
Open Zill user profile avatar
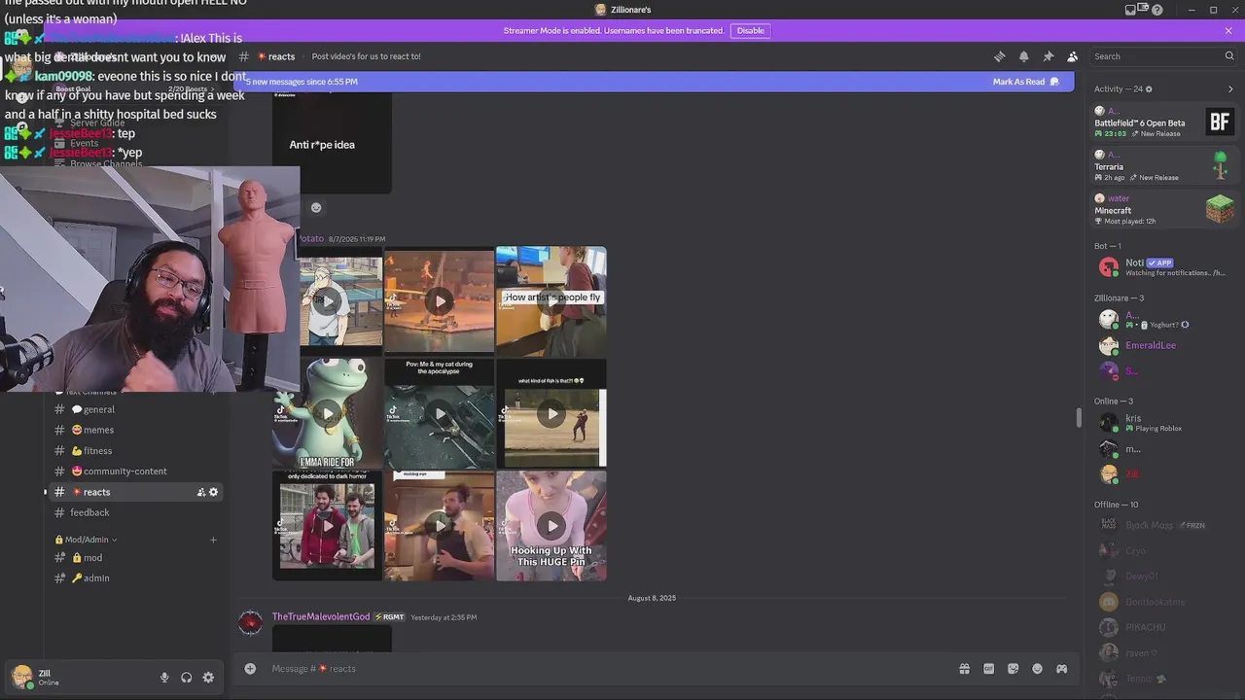click(x=21, y=677)
